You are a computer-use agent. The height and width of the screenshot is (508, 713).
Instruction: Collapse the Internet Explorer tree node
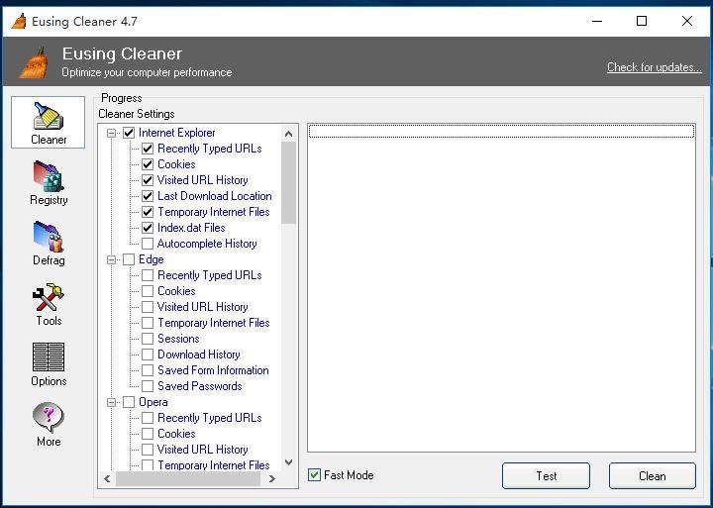pos(111,133)
